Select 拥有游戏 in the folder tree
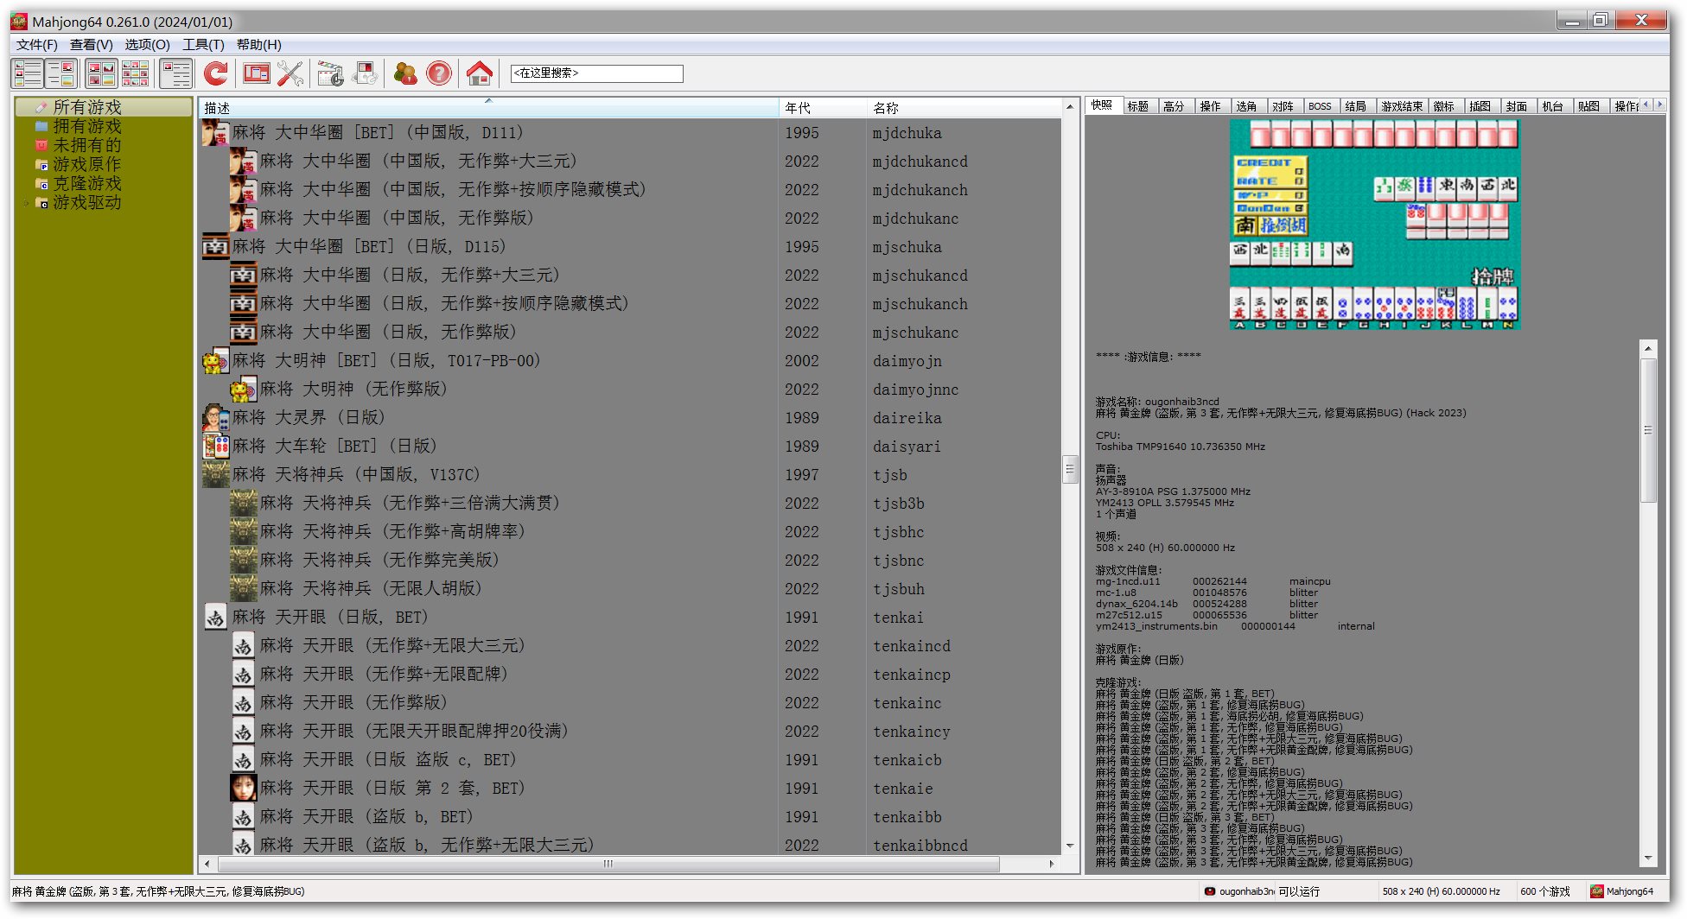The image size is (1687, 919). click(87, 126)
